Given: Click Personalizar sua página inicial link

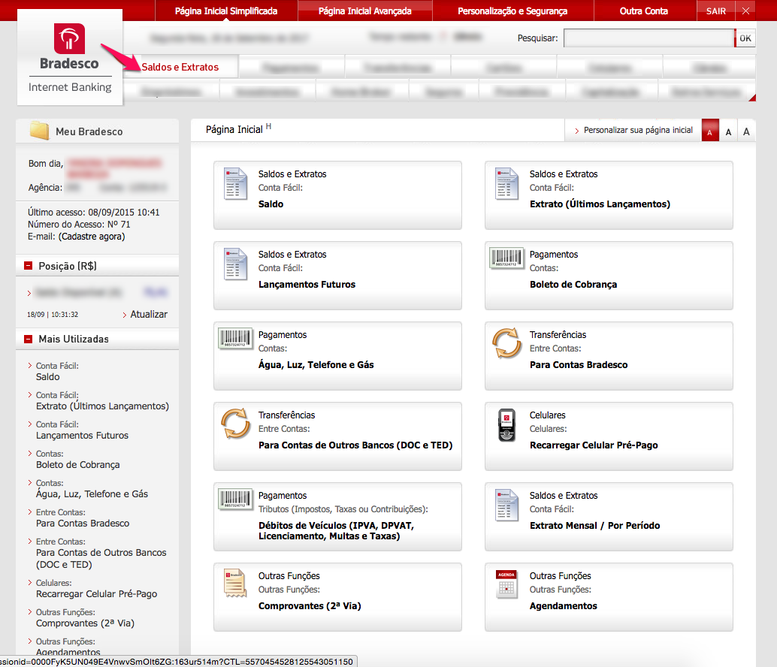Looking at the screenshot, I should point(638,130).
